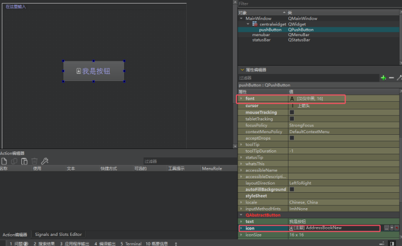Enable the tabletTracking checkbox
The height and width of the screenshot is (246, 402).
(x=291, y=119)
